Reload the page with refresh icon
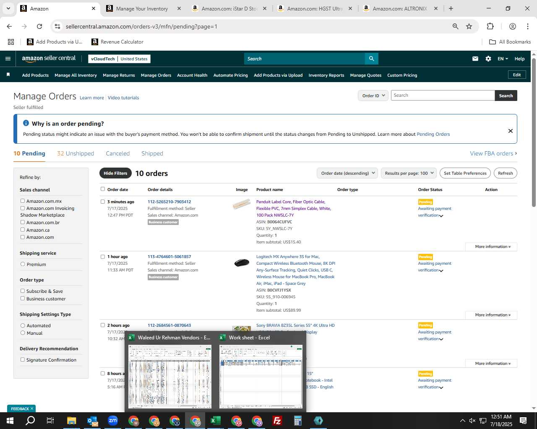The width and height of the screenshot is (537, 429). point(39,26)
